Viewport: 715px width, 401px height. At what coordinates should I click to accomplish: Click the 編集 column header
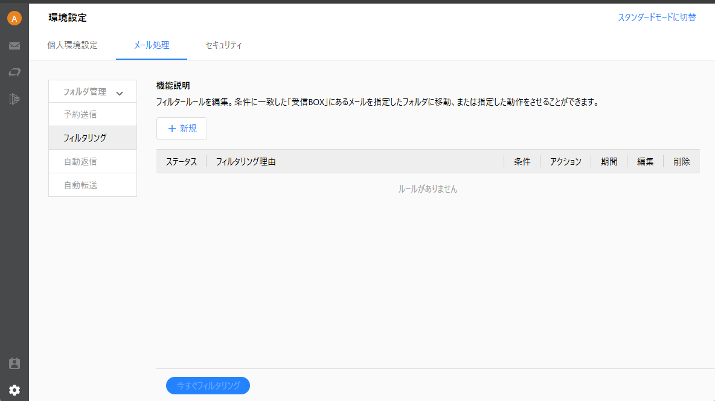point(645,161)
